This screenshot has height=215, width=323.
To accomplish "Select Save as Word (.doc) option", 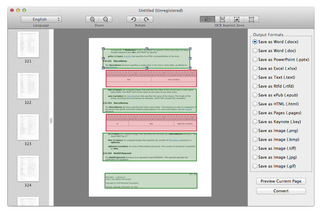I will pos(274,51).
